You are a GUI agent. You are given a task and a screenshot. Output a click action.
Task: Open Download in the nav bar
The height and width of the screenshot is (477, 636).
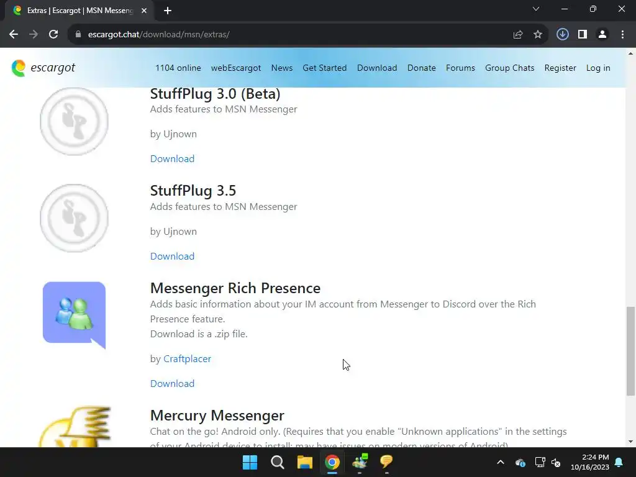[377, 68]
